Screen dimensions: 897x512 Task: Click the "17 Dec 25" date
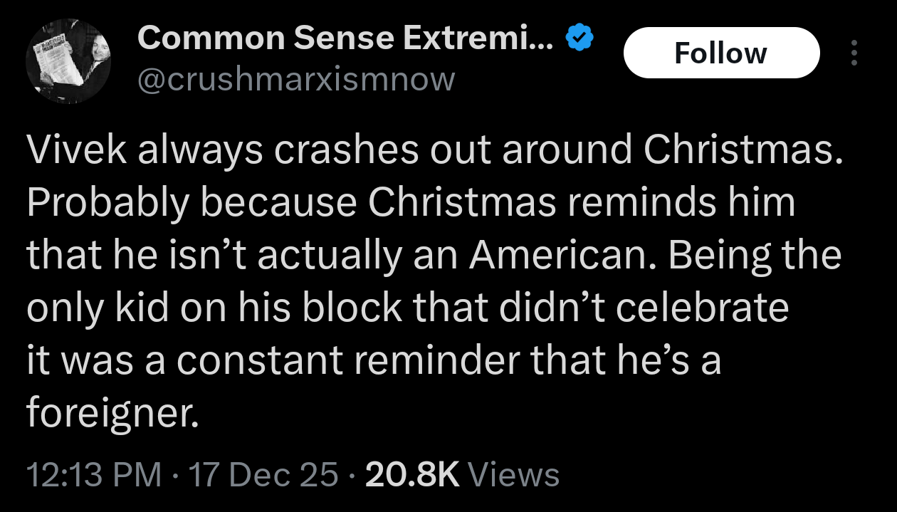(x=262, y=475)
